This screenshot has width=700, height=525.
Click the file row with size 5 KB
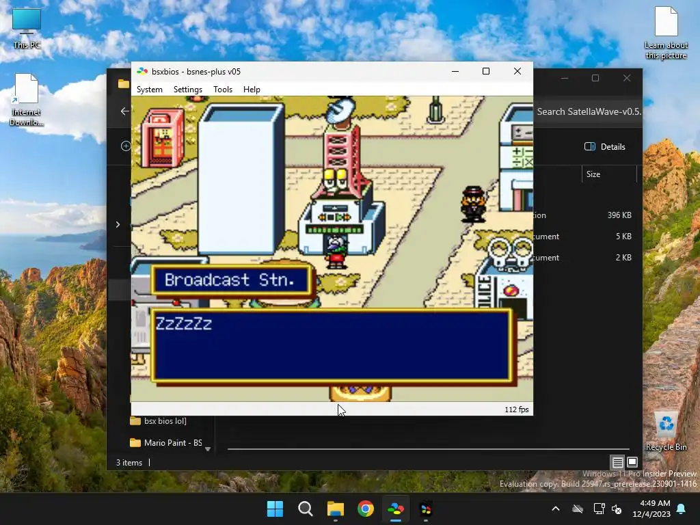tap(584, 236)
